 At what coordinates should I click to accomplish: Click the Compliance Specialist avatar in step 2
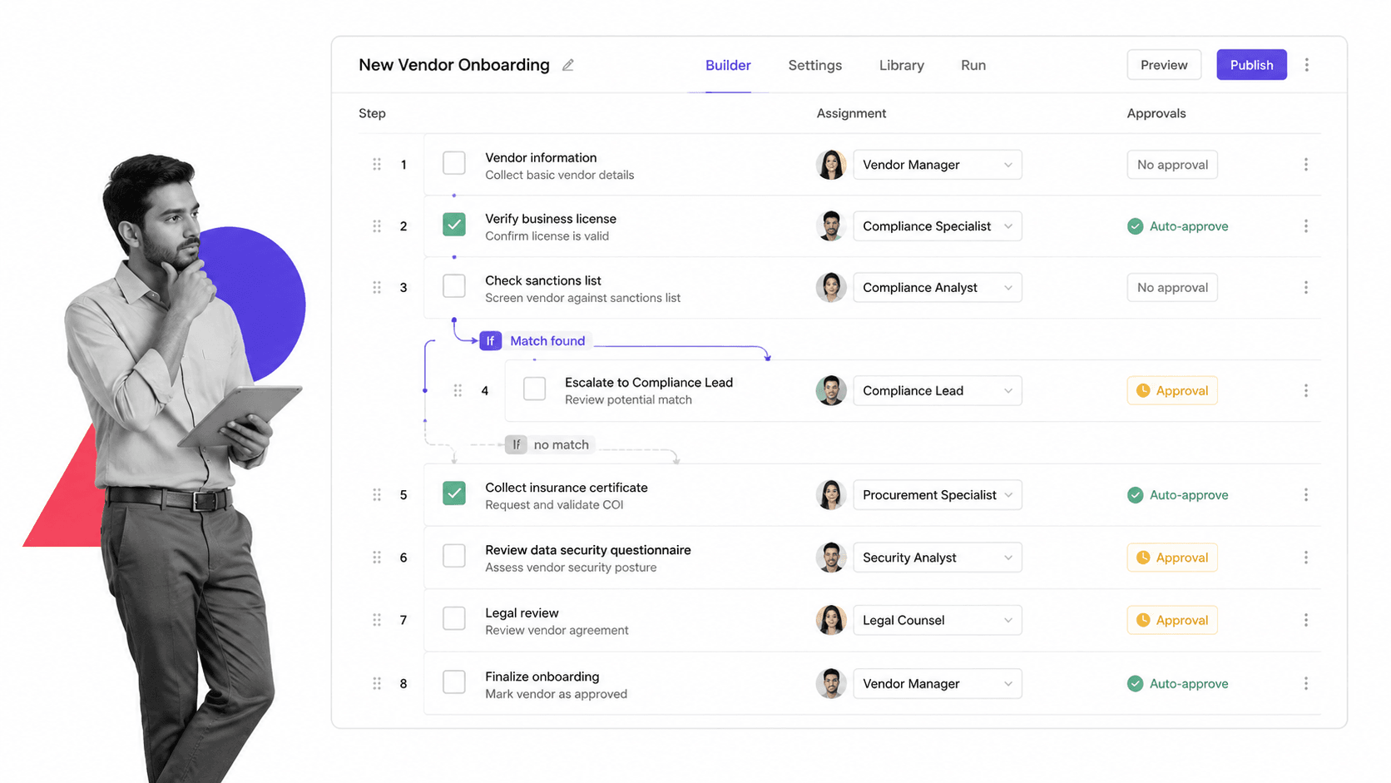(831, 226)
